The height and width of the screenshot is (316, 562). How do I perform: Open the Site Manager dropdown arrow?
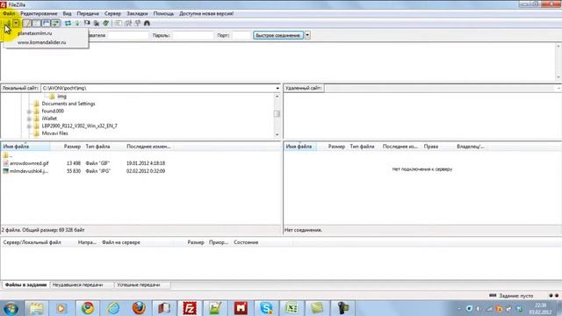click(16, 24)
